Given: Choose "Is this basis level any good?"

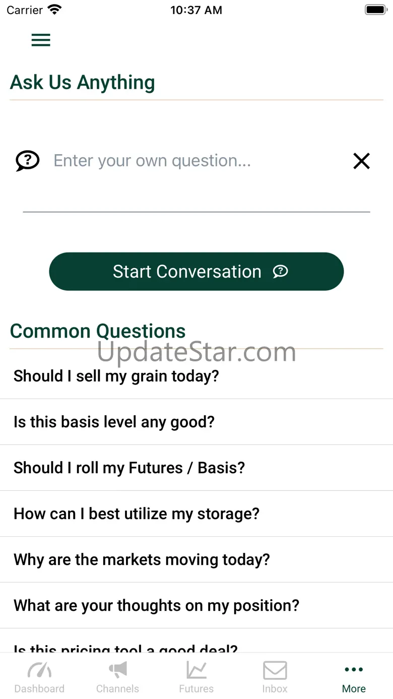Looking at the screenshot, I should coord(114,422).
